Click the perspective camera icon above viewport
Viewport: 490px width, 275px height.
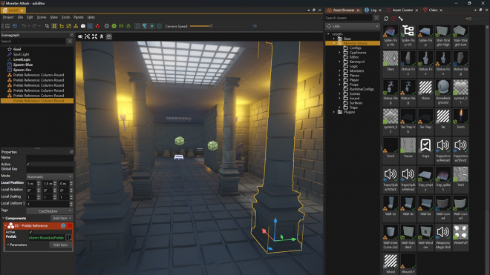pos(87,37)
